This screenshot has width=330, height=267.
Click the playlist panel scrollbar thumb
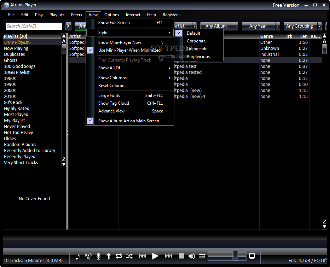[64, 49]
